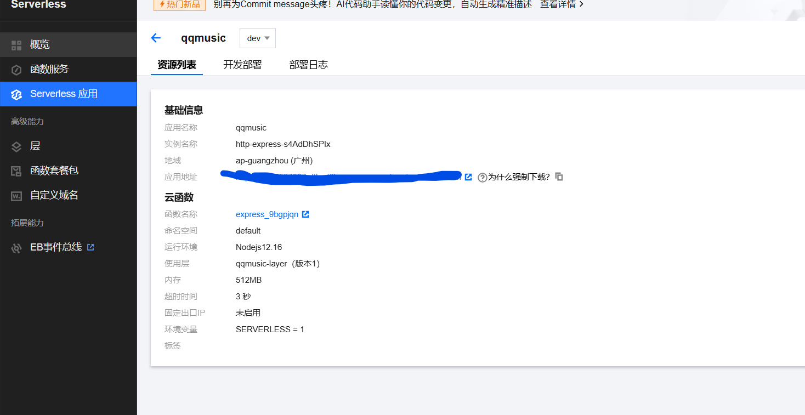Screen dimensions: 805x415
Task: Click timeout value 3 秒
Action: coord(243,297)
